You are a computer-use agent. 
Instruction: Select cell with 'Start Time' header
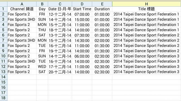(82, 9)
